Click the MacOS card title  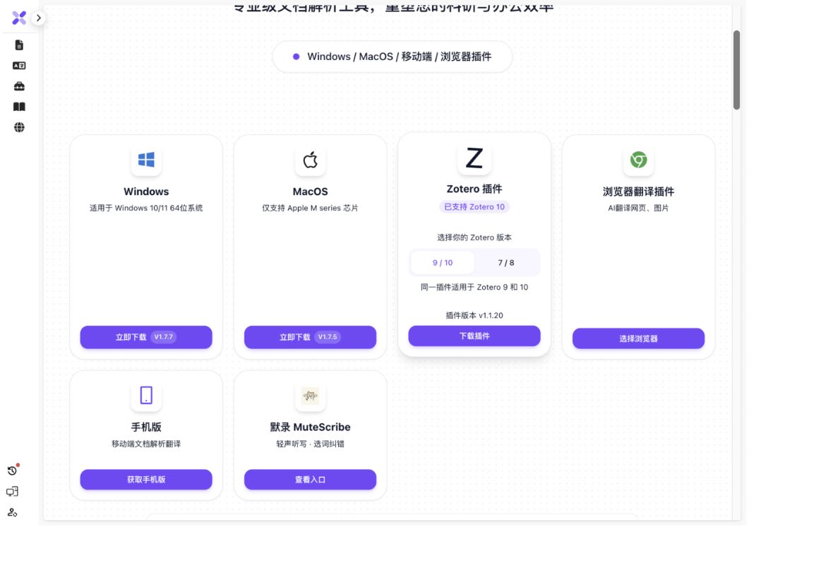click(310, 191)
